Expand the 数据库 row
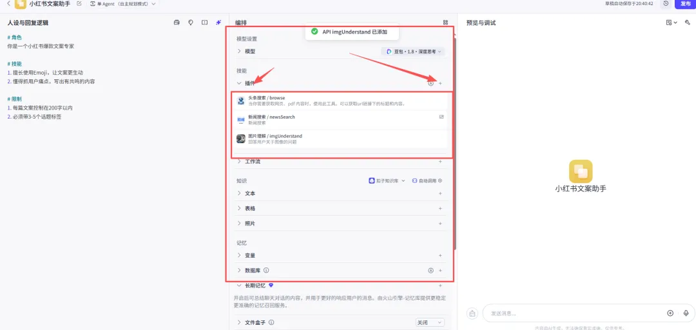The width and height of the screenshot is (696, 330). click(239, 270)
